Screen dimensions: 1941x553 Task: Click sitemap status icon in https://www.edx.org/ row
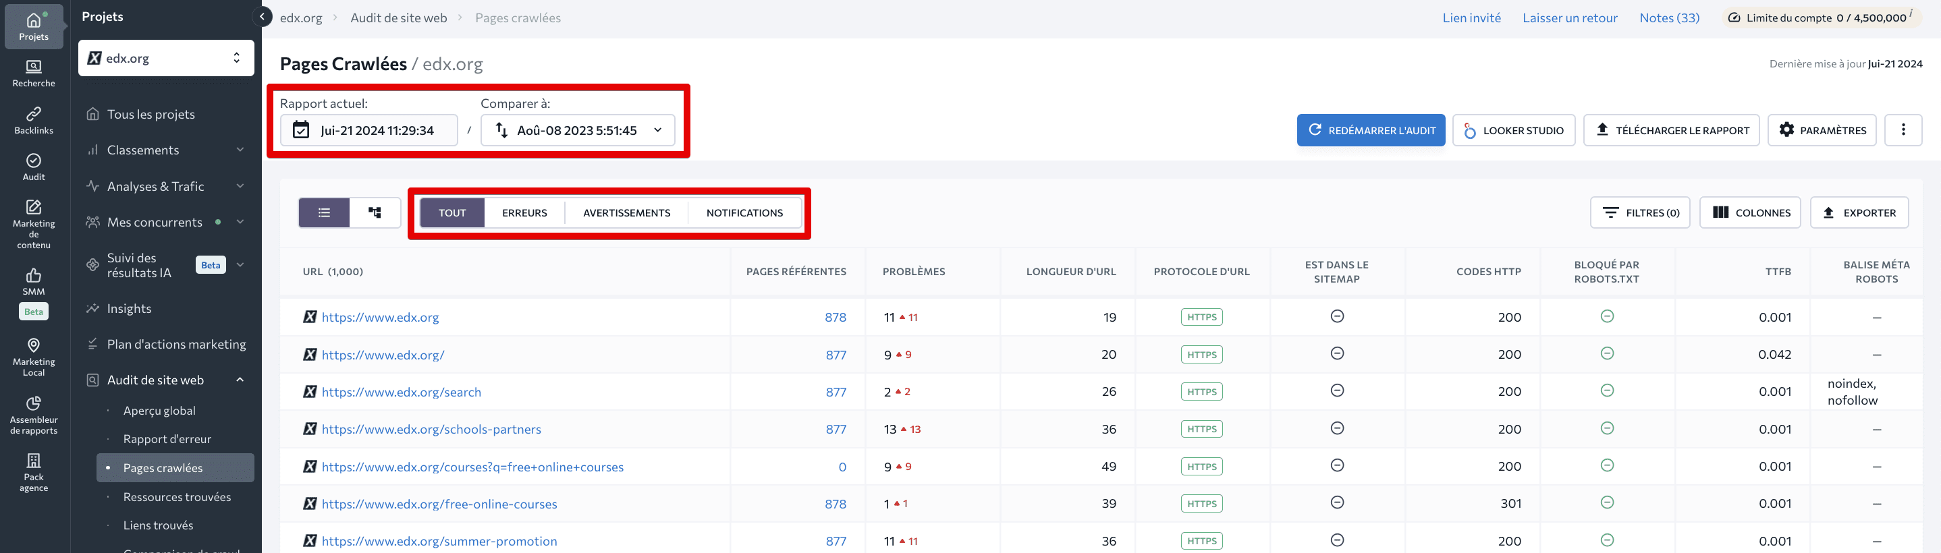[x=1337, y=353]
